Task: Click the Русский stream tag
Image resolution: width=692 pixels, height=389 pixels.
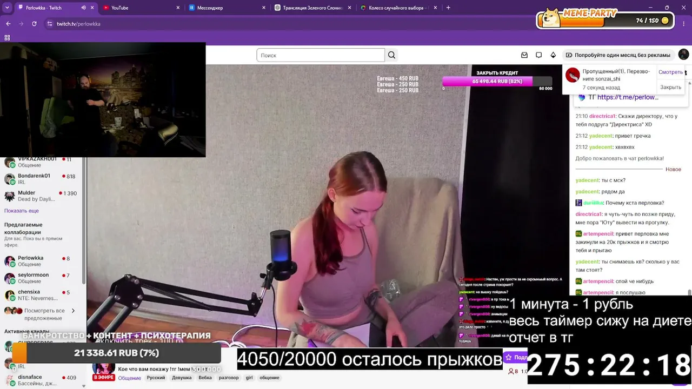Action: click(x=156, y=378)
